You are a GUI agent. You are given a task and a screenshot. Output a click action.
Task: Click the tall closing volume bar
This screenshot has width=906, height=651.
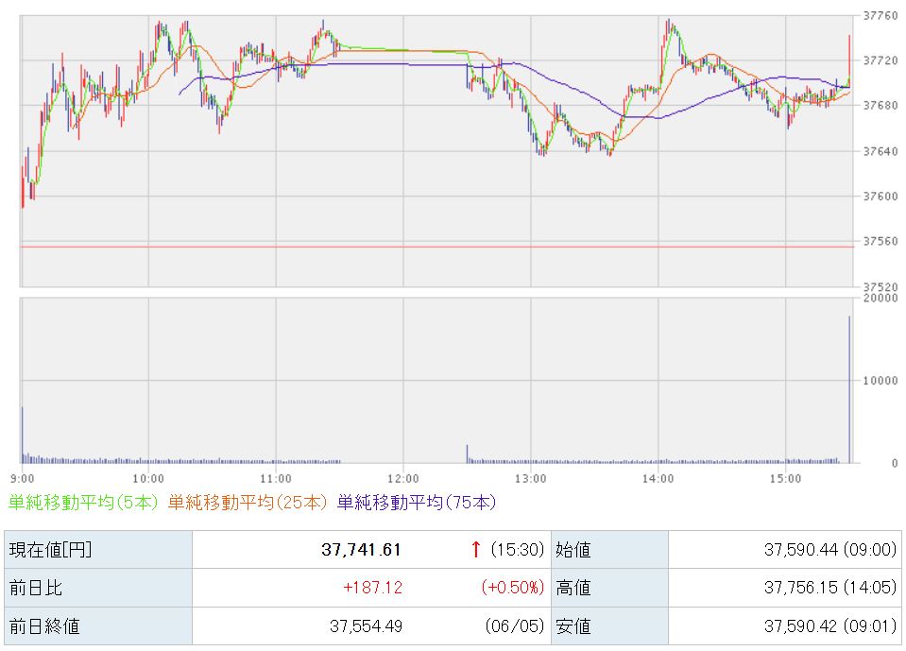point(849,389)
